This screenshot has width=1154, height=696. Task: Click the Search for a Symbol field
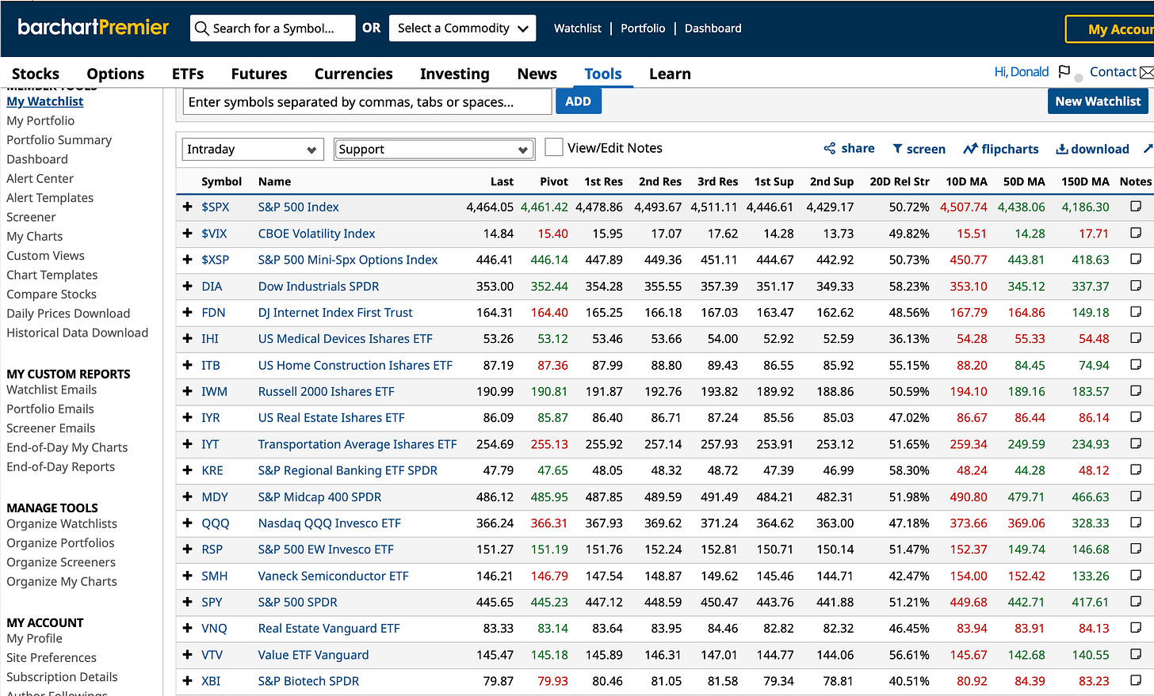click(273, 29)
